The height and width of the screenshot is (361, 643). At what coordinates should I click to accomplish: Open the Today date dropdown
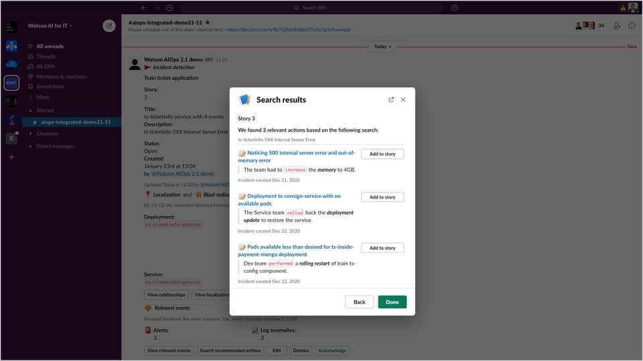[382, 47]
